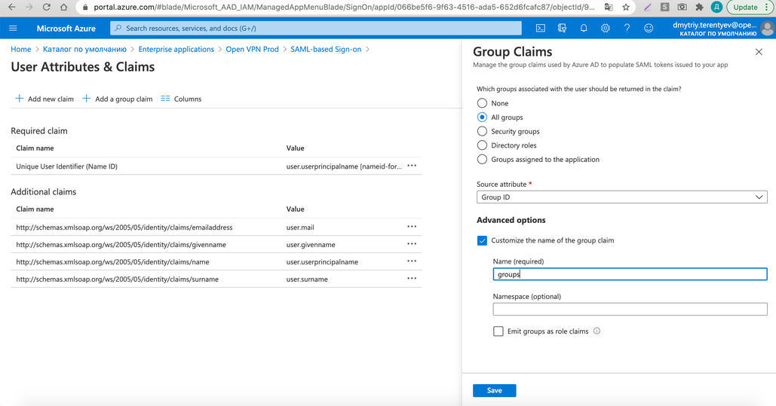Open the claims/surname claim row
776x406 pixels.
118,279
